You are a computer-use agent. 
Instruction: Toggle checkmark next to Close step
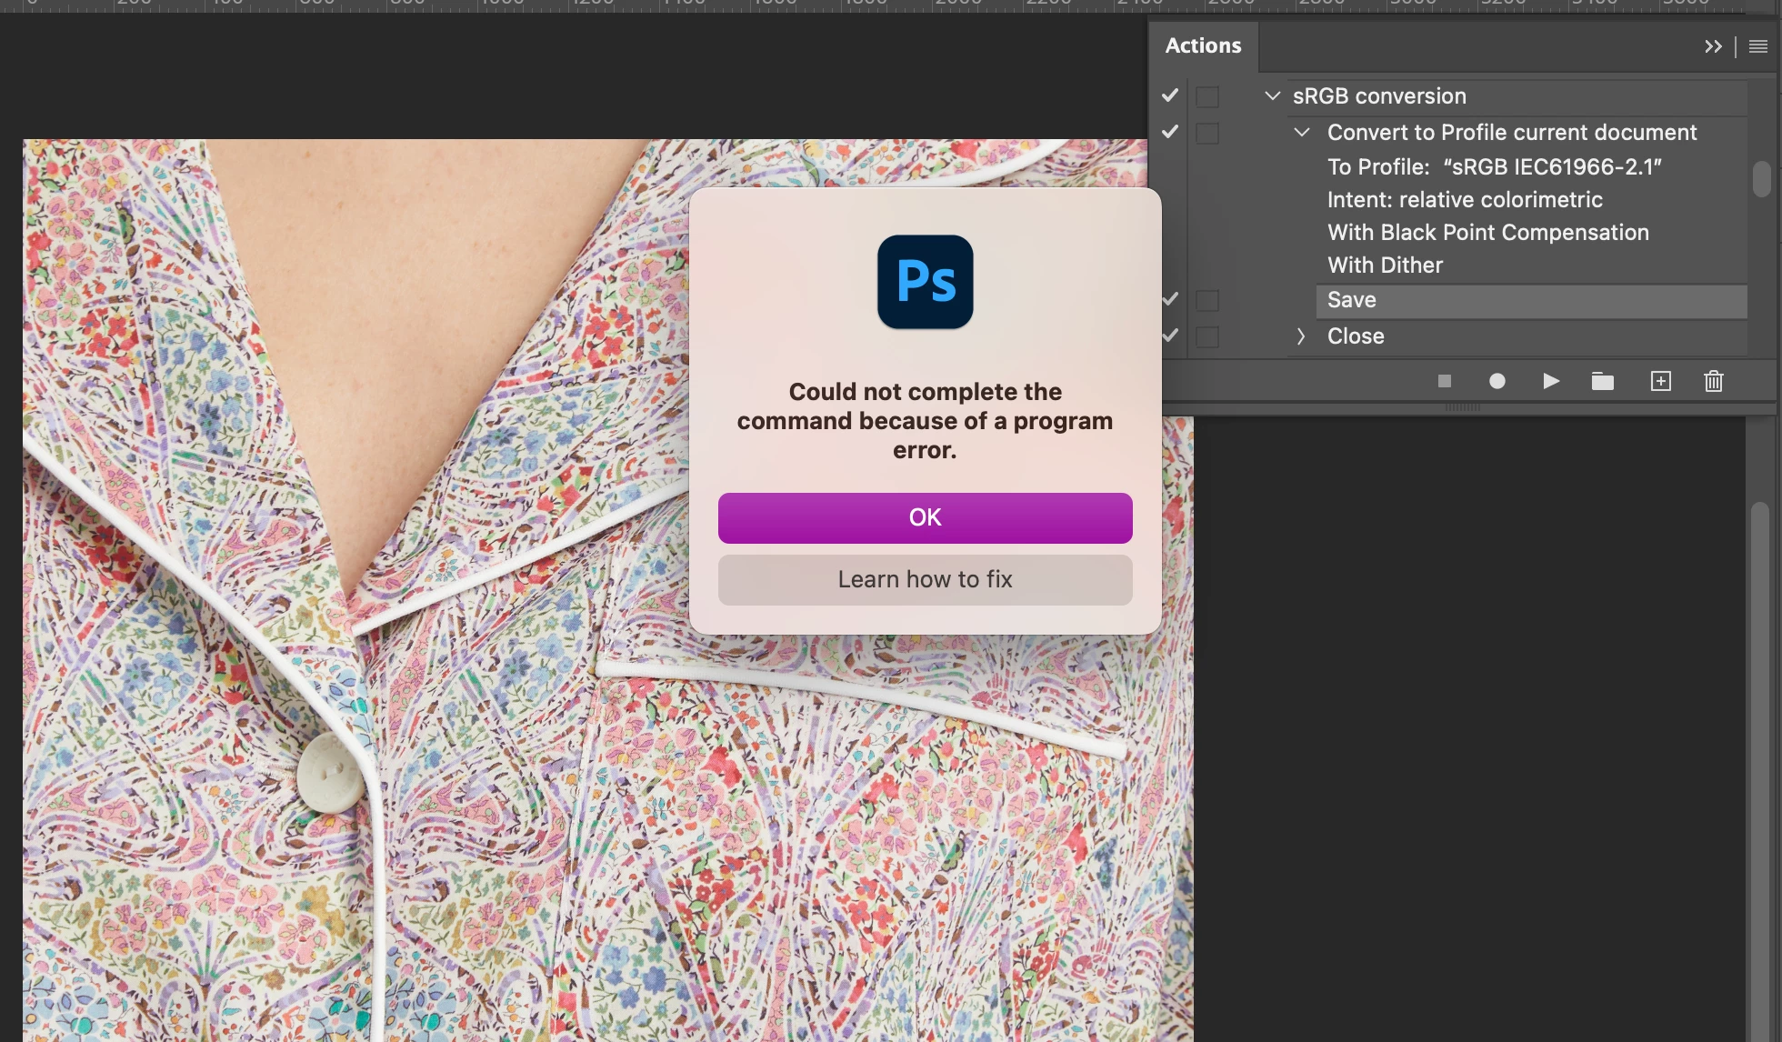[x=1170, y=336]
